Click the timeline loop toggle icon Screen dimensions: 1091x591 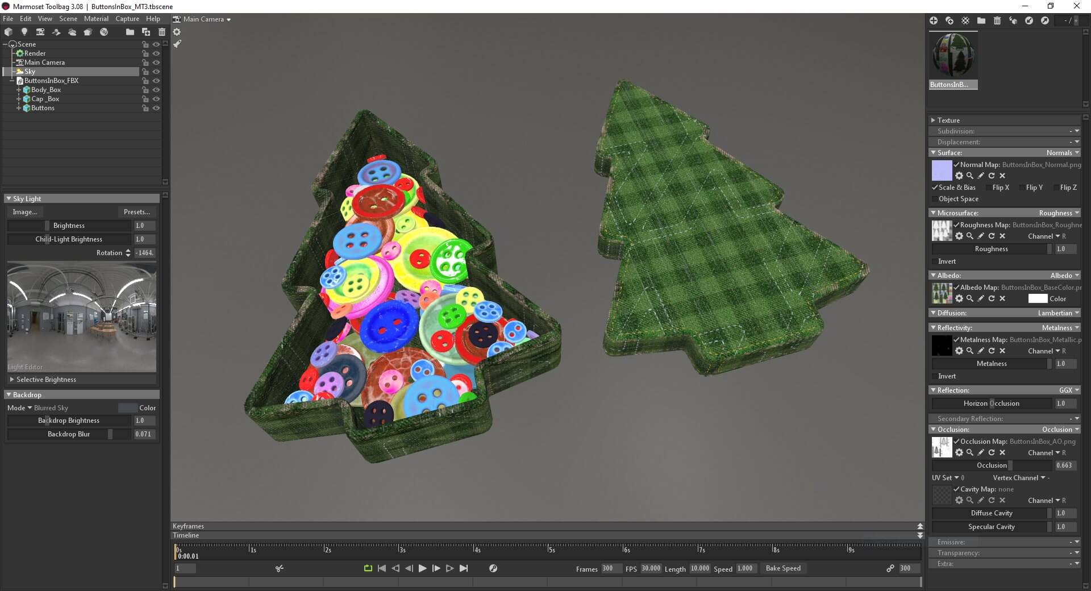pyautogui.click(x=368, y=568)
